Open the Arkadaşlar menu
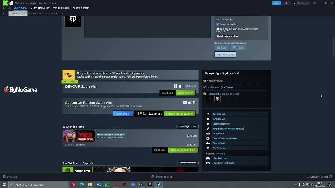Image resolution: width=335 pixels, height=188 pixels. pos(31,3)
